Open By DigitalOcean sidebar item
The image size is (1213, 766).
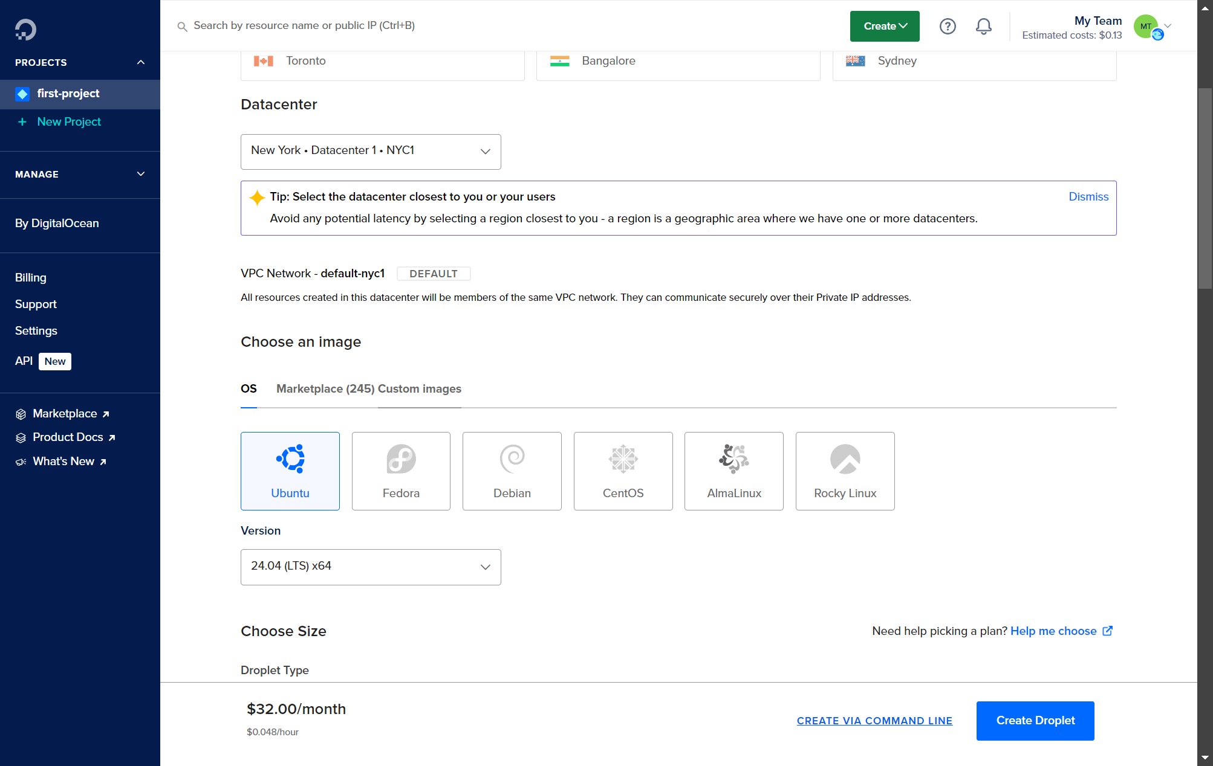(x=57, y=224)
